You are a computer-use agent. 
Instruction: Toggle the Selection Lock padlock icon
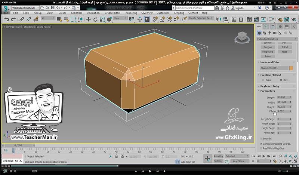(116, 156)
